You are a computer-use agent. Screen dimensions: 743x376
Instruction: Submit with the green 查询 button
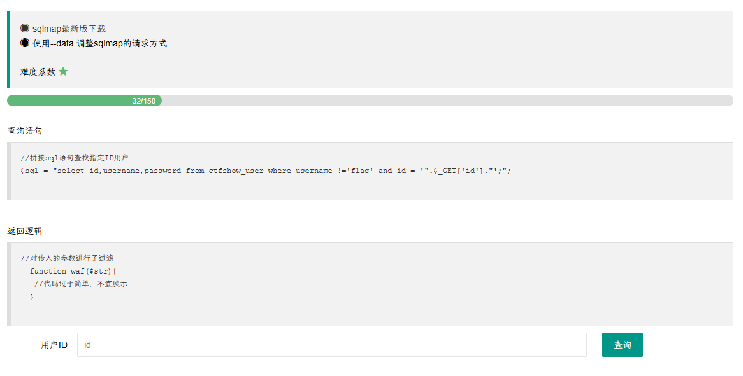pyautogui.click(x=622, y=345)
